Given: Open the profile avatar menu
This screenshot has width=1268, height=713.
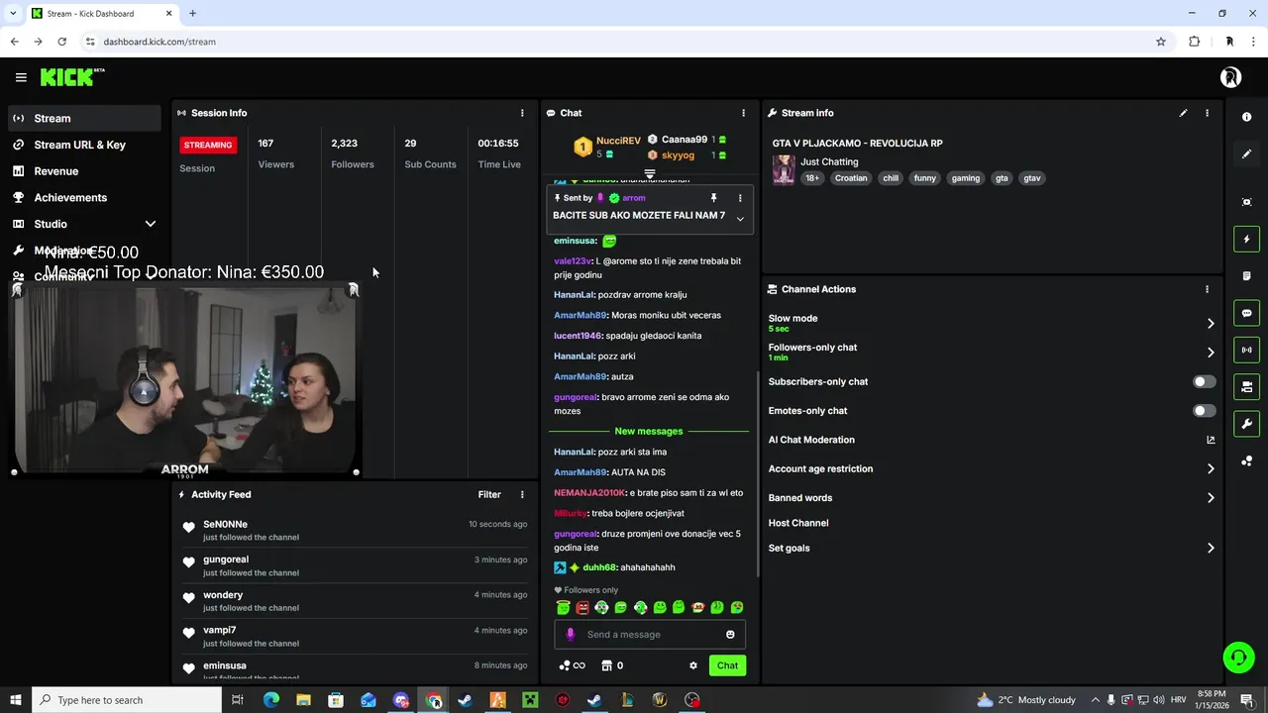Looking at the screenshot, I should pyautogui.click(x=1230, y=77).
